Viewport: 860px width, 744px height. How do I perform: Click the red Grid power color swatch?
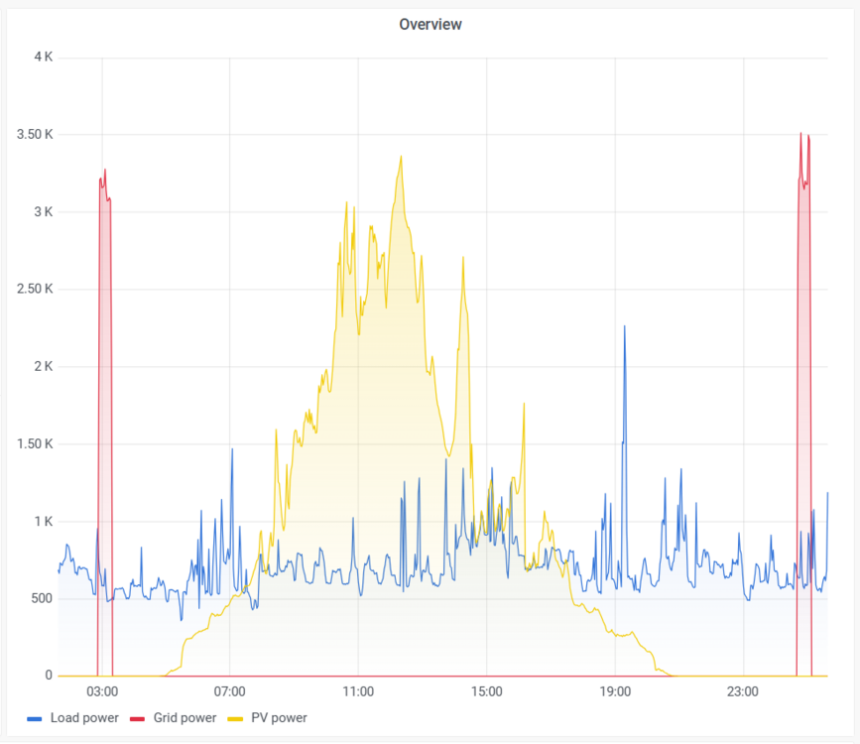coord(137,719)
